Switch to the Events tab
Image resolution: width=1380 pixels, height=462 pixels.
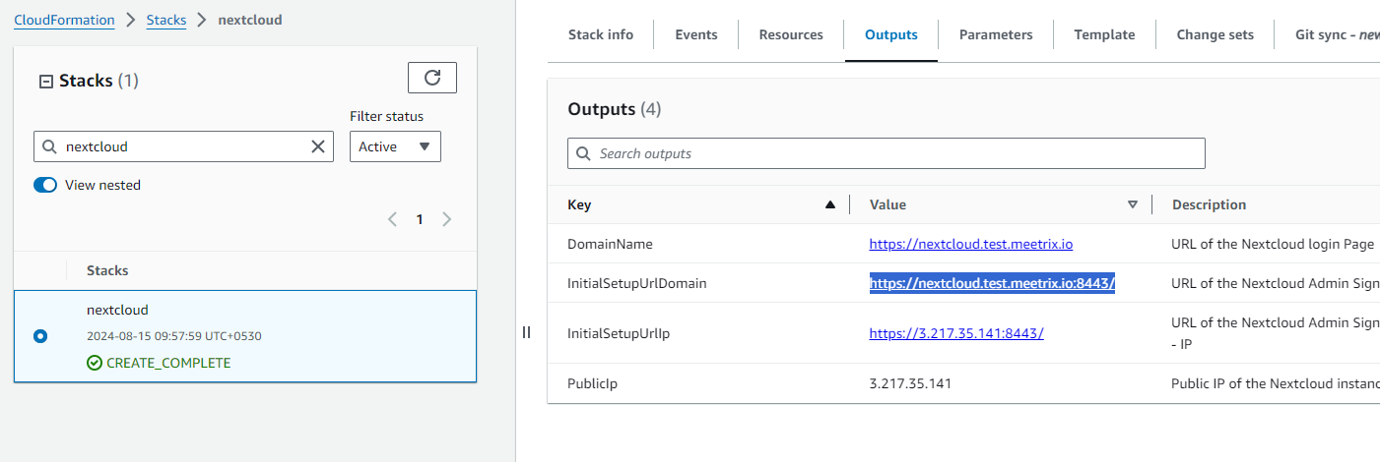tap(696, 34)
